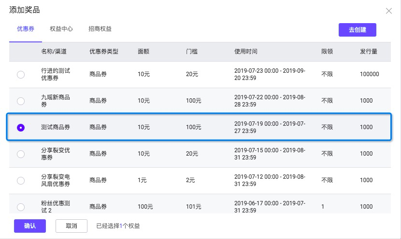
Task: Click the 已经选择1个权益 status text
Action: 118,226
